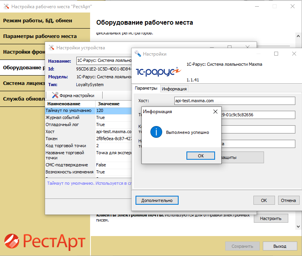Click Отмена in the Настройки window
This screenshot has height=256, width=302.
(288, 200)
